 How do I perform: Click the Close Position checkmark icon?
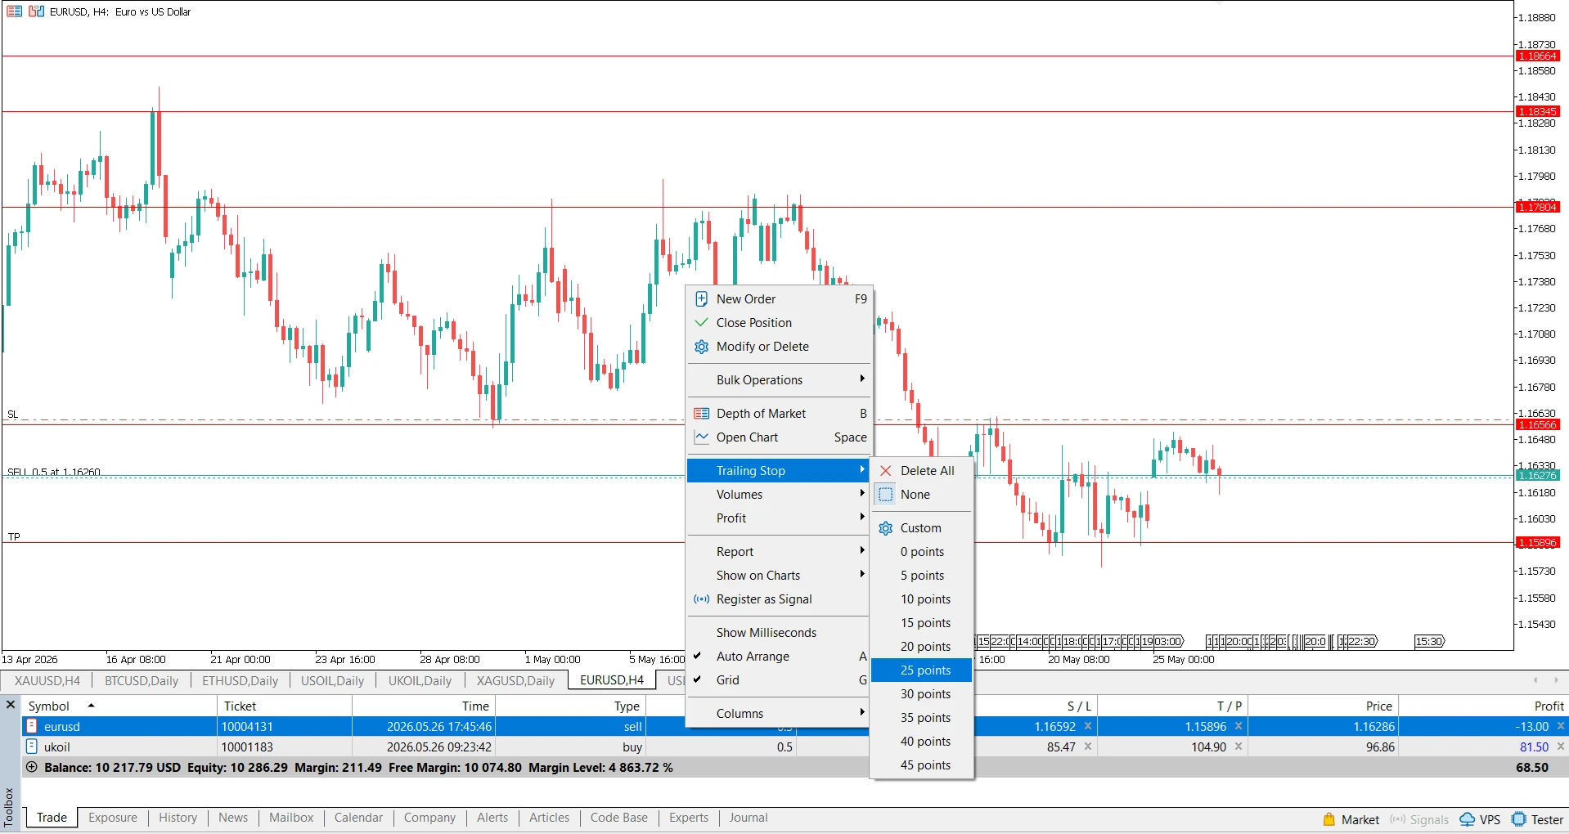(x=701, y=323)
